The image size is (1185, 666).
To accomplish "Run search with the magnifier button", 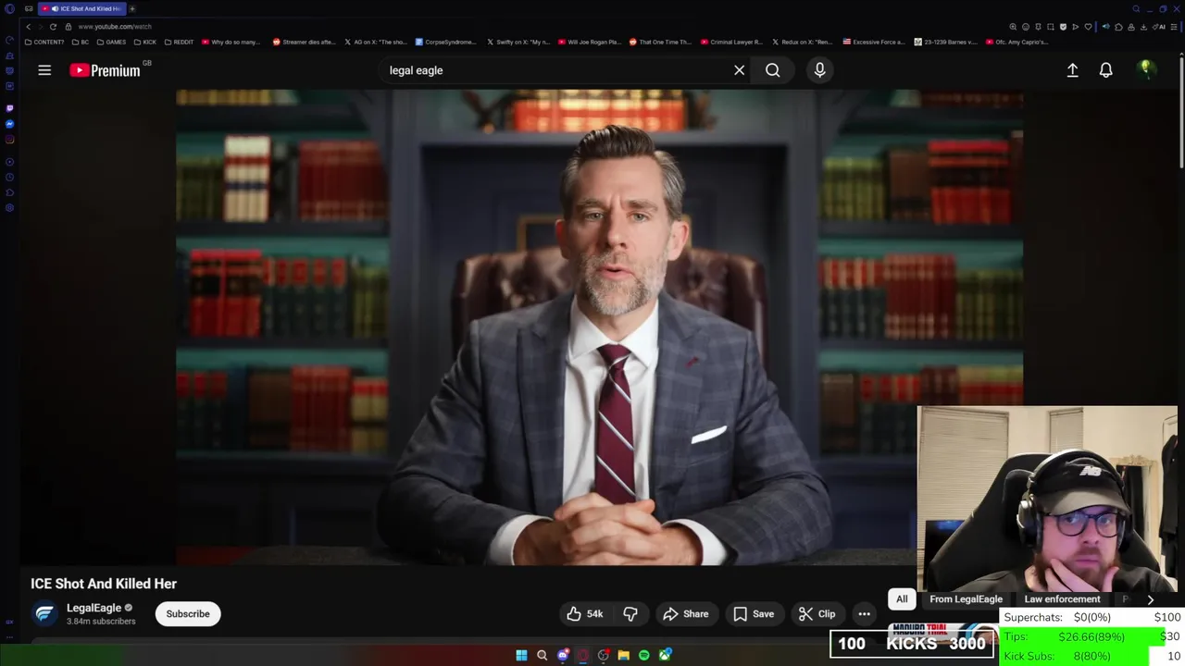I will (x=772, y=70).
